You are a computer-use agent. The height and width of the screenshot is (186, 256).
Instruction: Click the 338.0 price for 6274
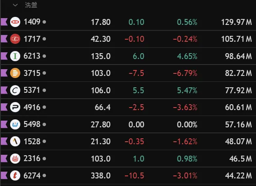101,175
